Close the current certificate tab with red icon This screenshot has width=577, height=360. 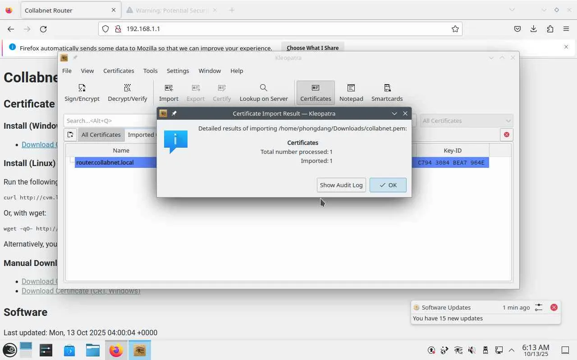point(507,135)
